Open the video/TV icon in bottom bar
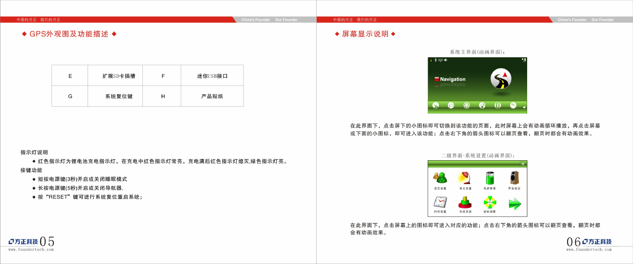This screenshot has height=264, width=633. click(x=451, y=105)
